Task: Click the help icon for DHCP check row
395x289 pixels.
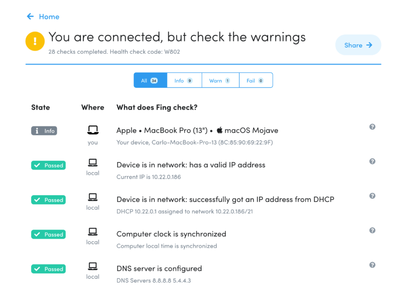Action: [372, 196]
